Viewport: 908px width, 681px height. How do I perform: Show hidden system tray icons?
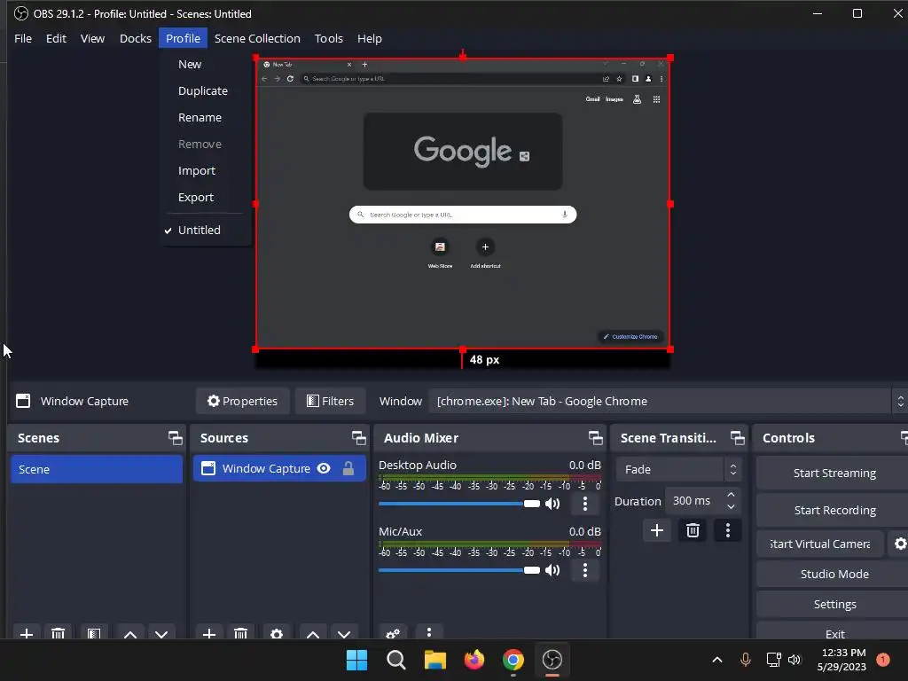coord(716,660)
